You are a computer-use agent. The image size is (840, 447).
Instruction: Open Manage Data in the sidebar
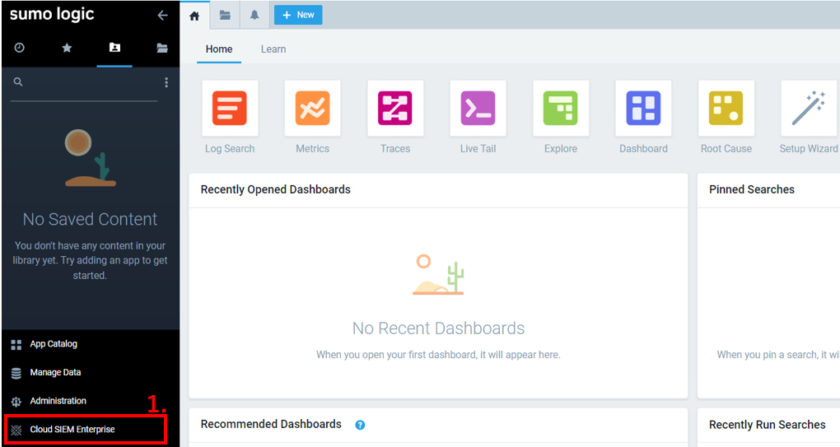tap(55, 373)
